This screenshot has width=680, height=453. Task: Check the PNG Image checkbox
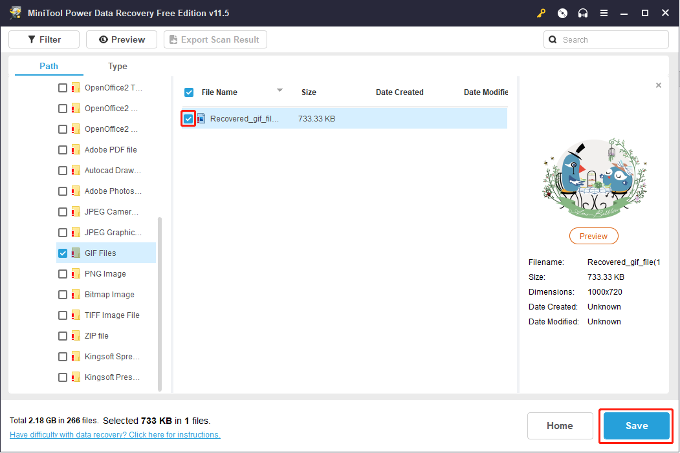pos(63,274)
